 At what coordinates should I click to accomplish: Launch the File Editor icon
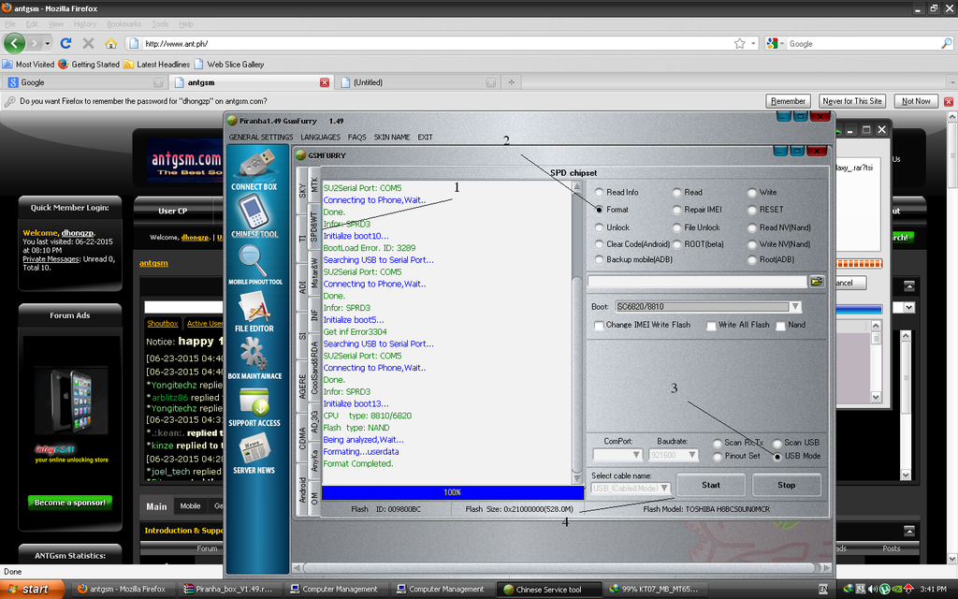[x=254, y=308]
